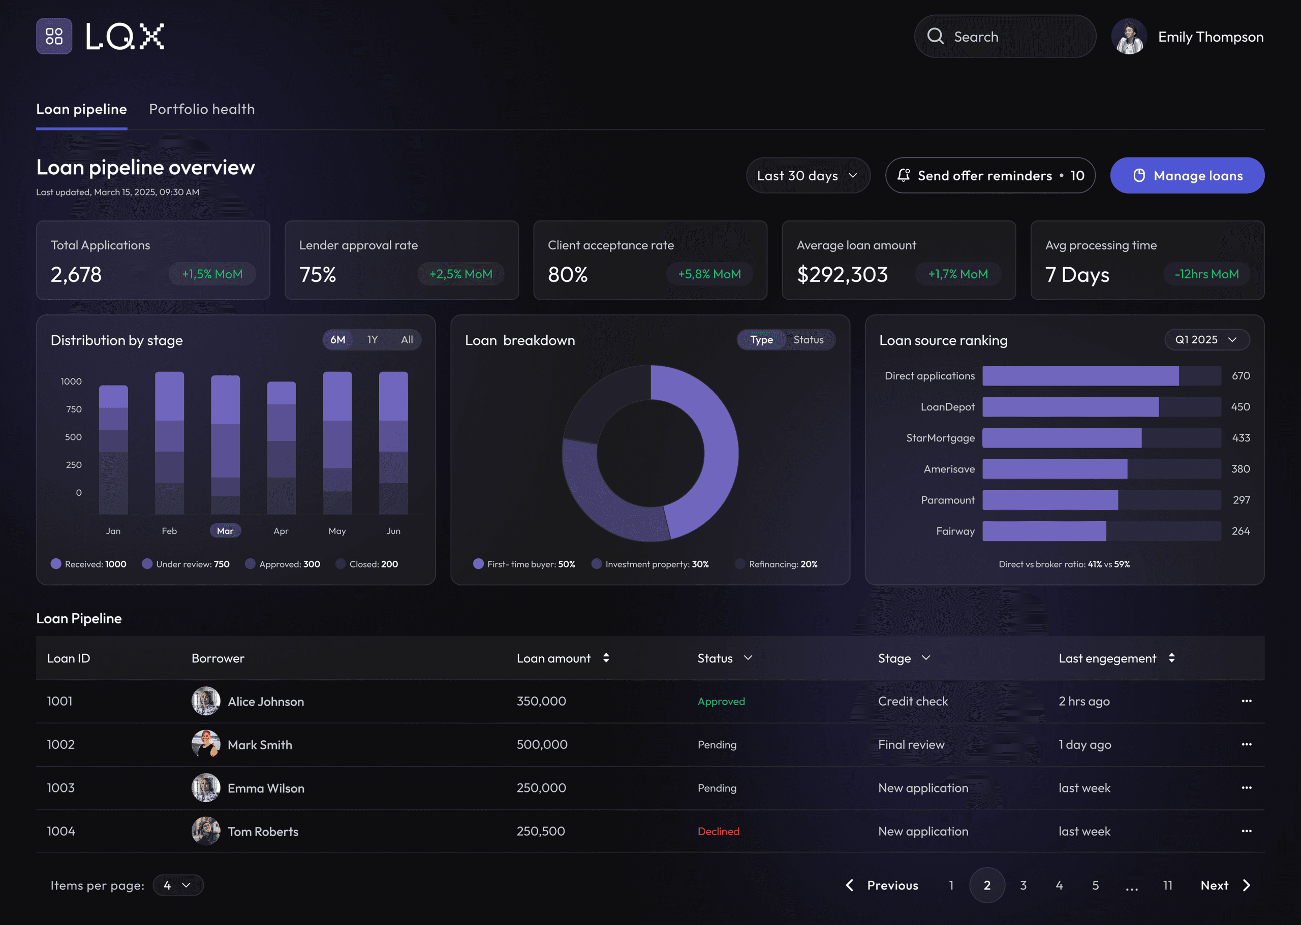Image resolution: width=1301 pixels, height=925 pixels.
Task: Sort by Loan amount arrows icon
Action: click(x=606, y=658)
